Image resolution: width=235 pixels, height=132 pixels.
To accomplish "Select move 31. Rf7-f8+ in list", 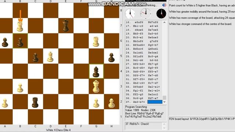I will [139, 79].
